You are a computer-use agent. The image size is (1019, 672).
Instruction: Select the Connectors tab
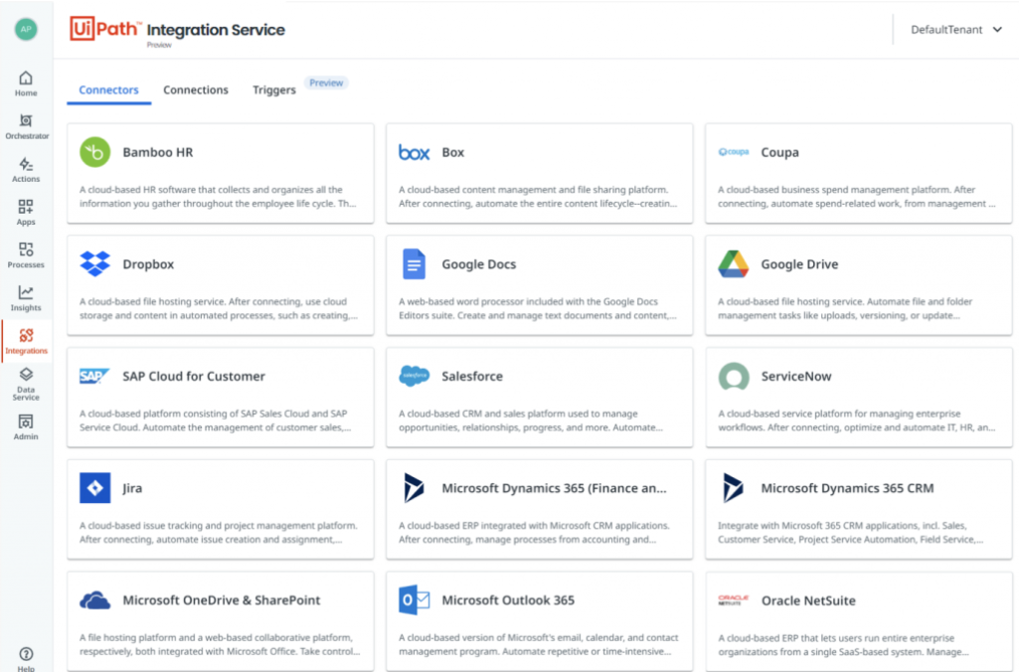[x=108, y=90]
